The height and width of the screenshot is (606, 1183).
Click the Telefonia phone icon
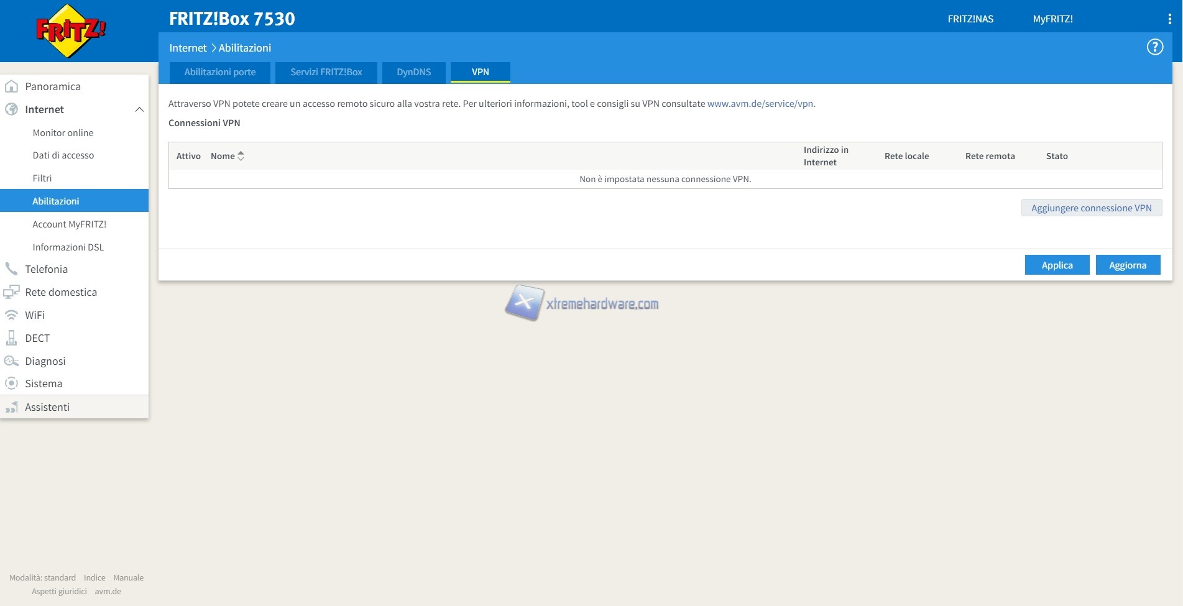pyautogui.click(x=11, y=269)
